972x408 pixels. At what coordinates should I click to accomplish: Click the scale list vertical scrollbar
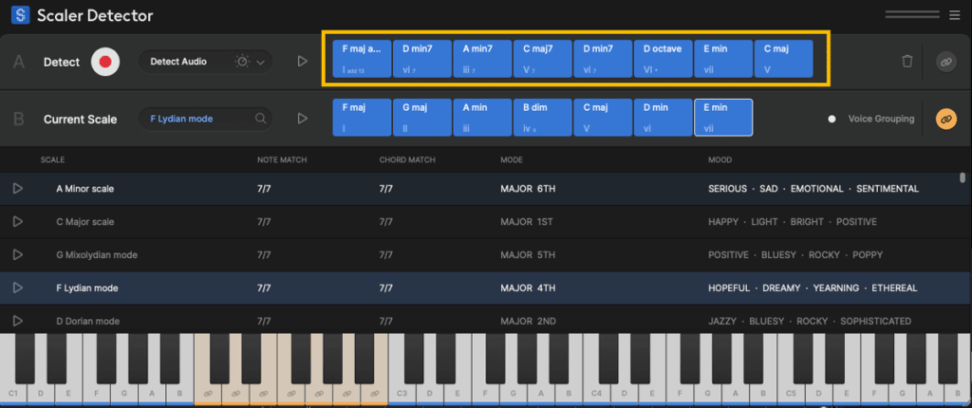point(963,177)
